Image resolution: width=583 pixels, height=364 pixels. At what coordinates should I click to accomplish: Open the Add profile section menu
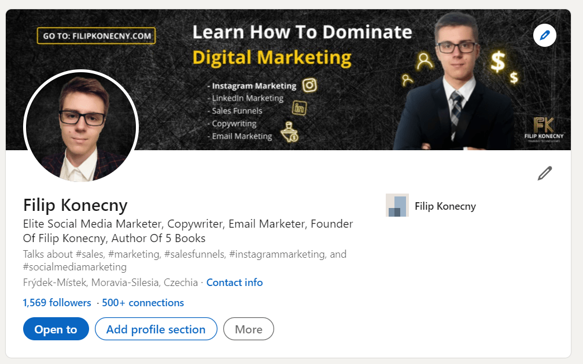[156, 329]
